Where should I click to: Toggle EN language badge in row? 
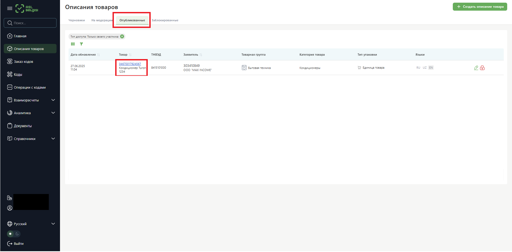[431, 68]
